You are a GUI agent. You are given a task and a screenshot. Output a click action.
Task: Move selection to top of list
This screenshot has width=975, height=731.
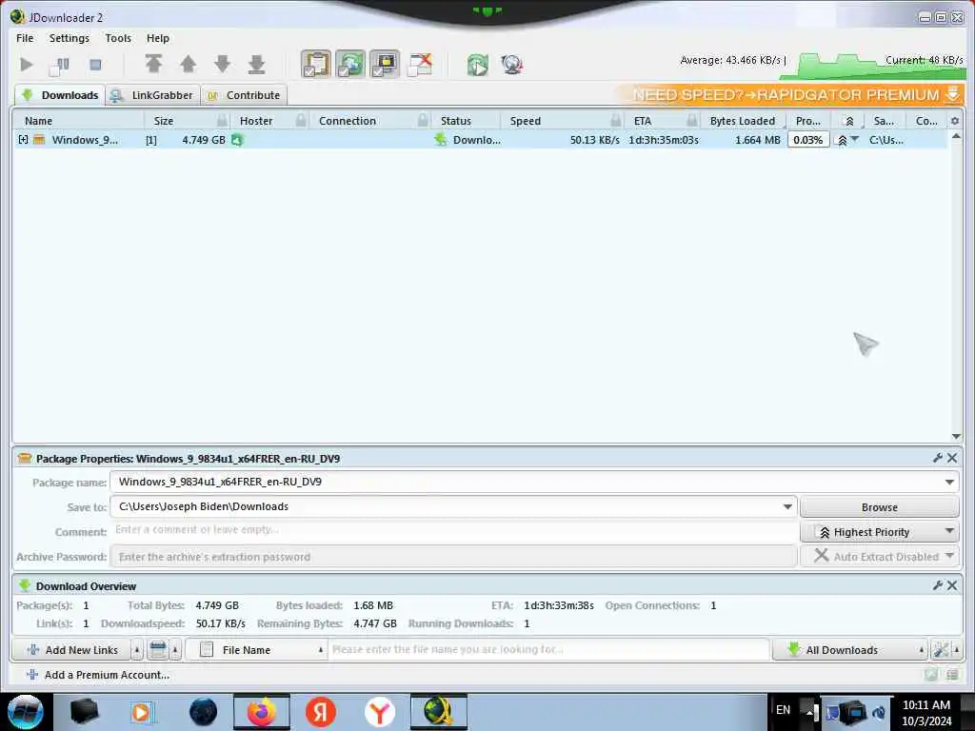[153, 64]
